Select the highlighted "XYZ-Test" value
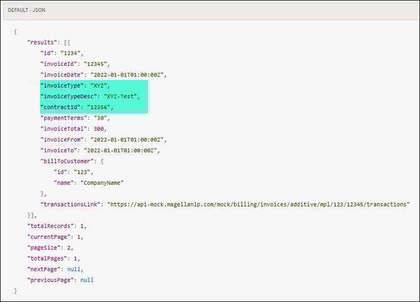The height and width of the screenshot is (302, 420). (125, 96)
